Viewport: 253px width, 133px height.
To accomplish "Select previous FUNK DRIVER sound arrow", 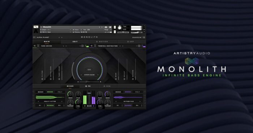I will pyautogui.click(x=63, y=46).
